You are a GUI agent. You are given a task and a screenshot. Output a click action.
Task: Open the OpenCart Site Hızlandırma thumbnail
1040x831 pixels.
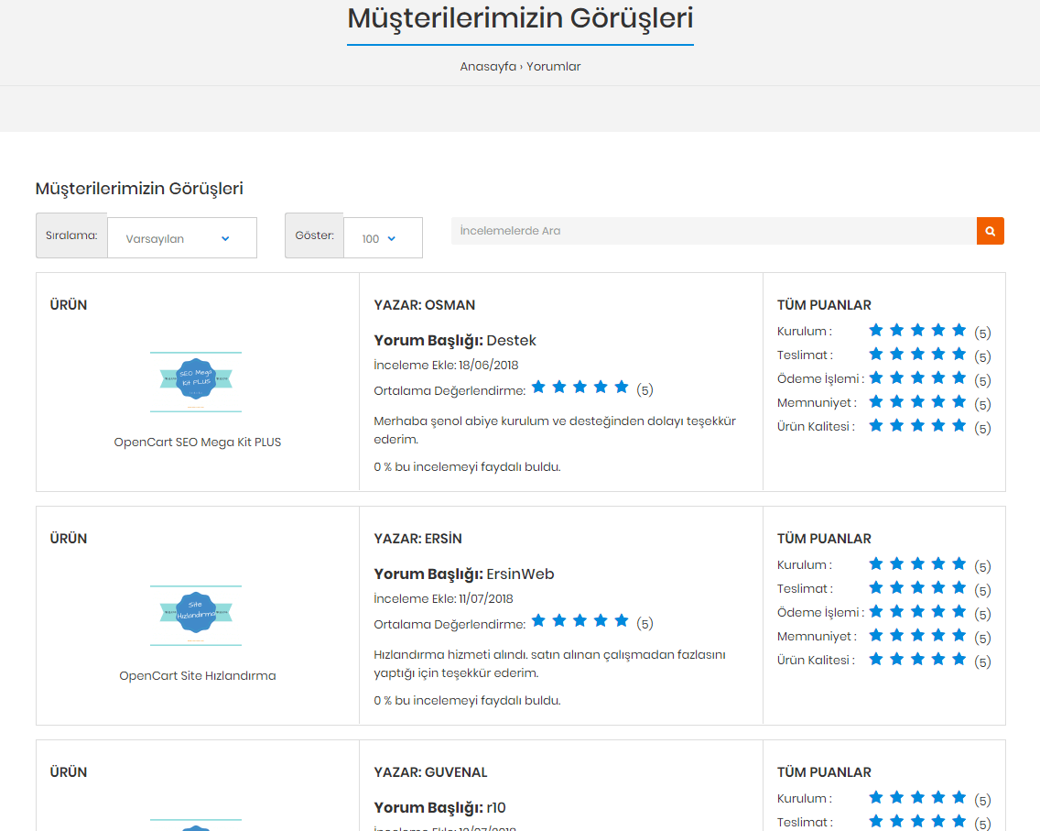(x=196, y=616)
